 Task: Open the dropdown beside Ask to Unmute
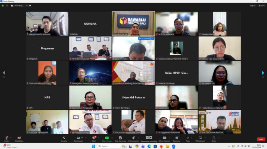click(153, 38)
